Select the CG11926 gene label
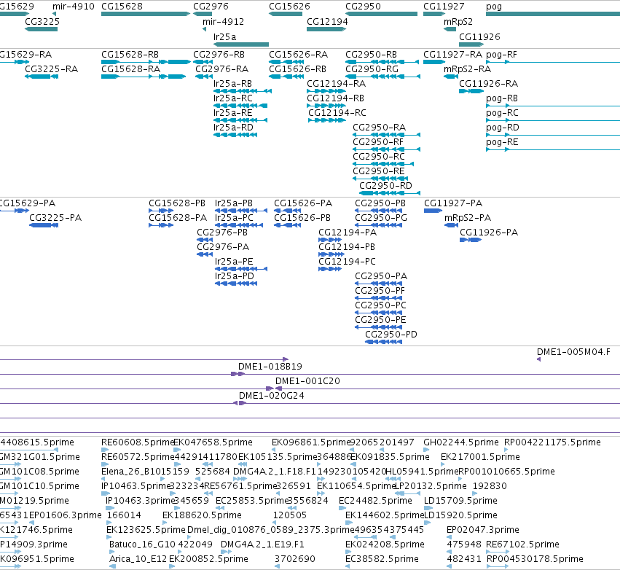 pos(479,36)
